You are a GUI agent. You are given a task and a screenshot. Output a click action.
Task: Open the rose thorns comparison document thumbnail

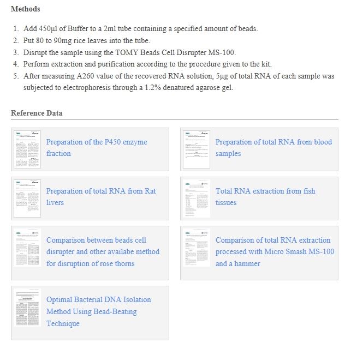tap(27, 248)
